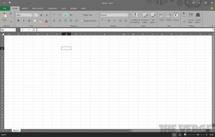Toggle Bold formatting
Screen dimensions: 215x137
[18, 21]
